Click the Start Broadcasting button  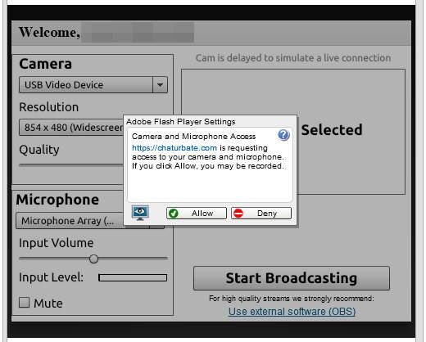(292, 278)
